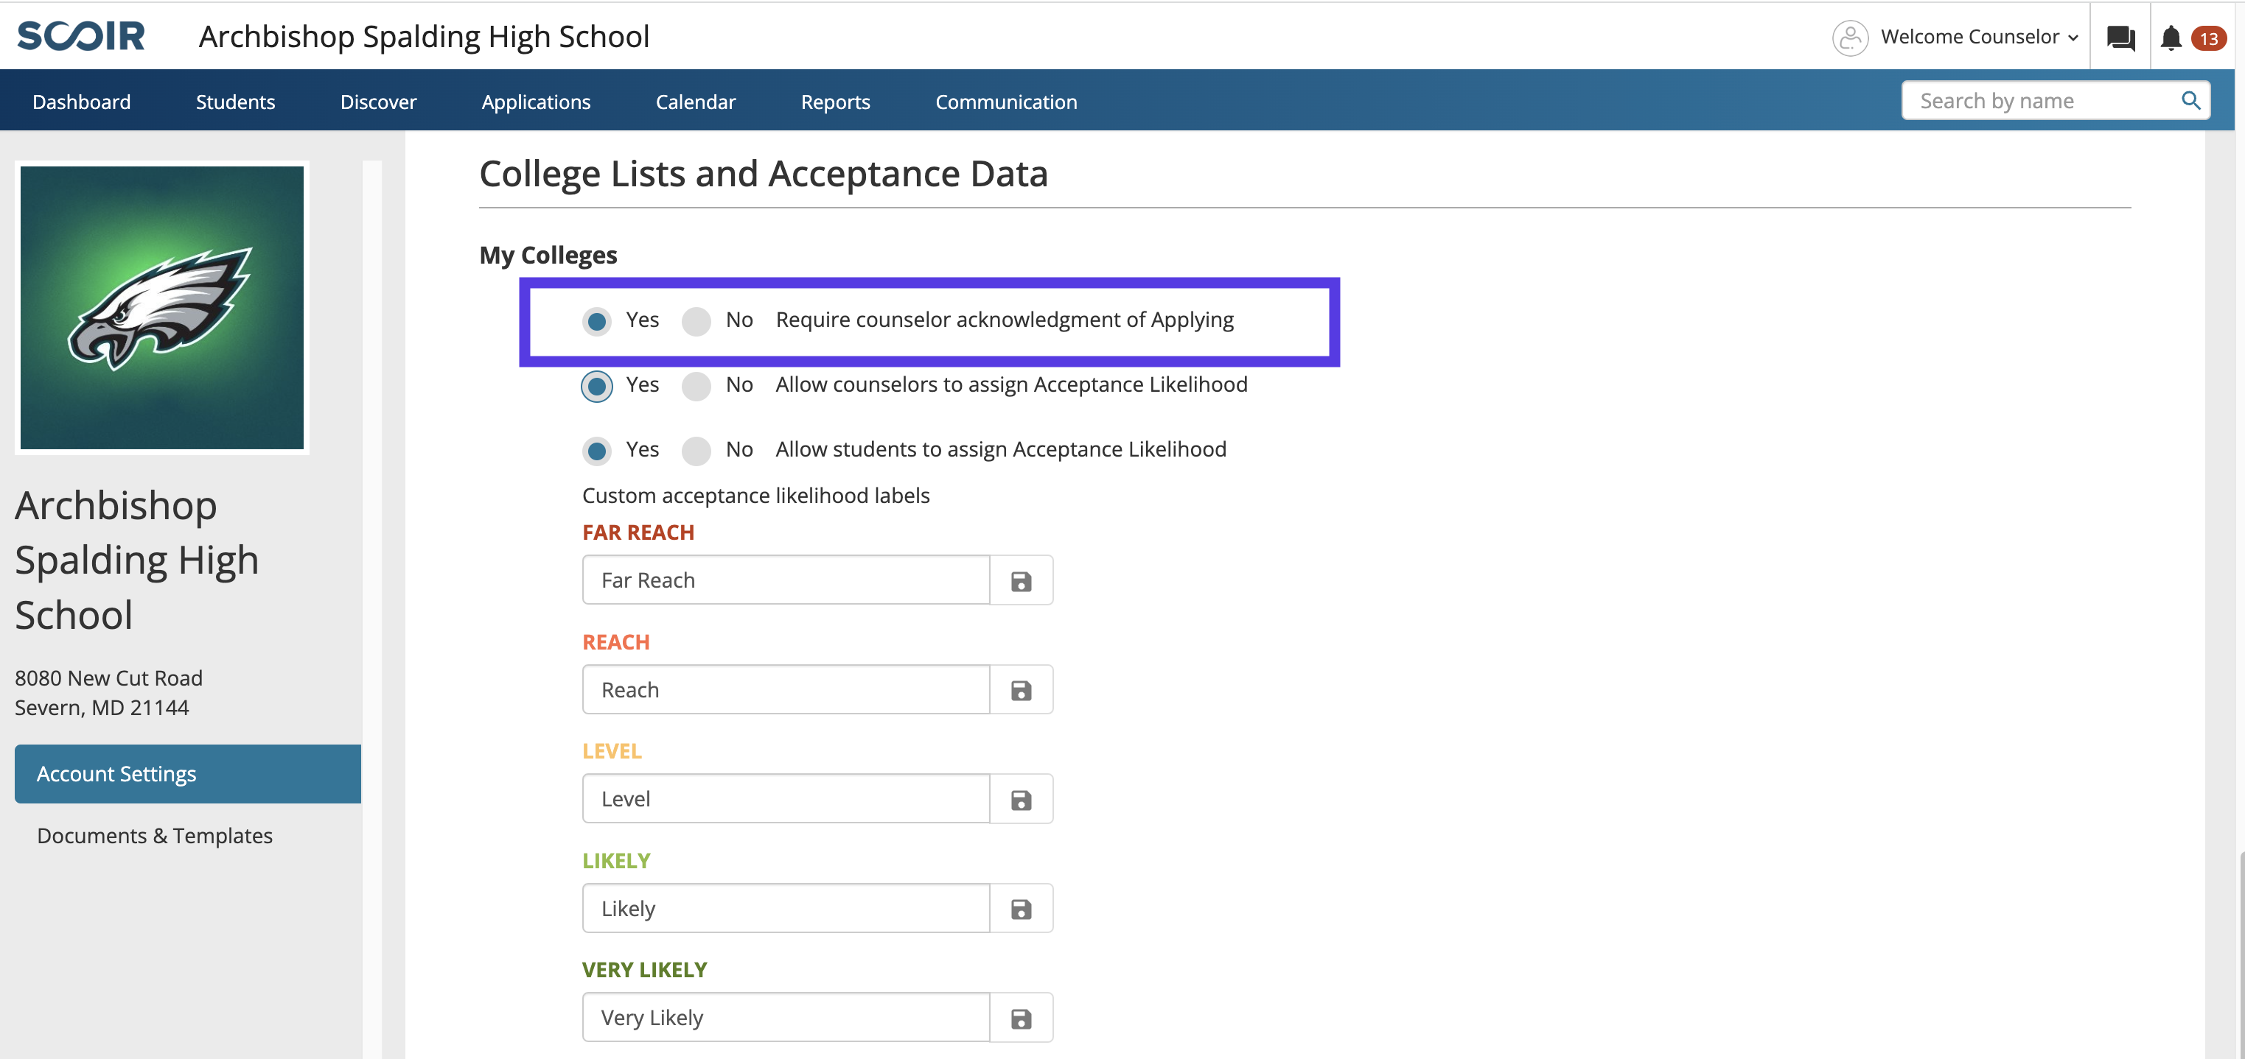The image size is (2245, 1059).
Task: Open the messages chat icon
Action: coord(2120,38)
